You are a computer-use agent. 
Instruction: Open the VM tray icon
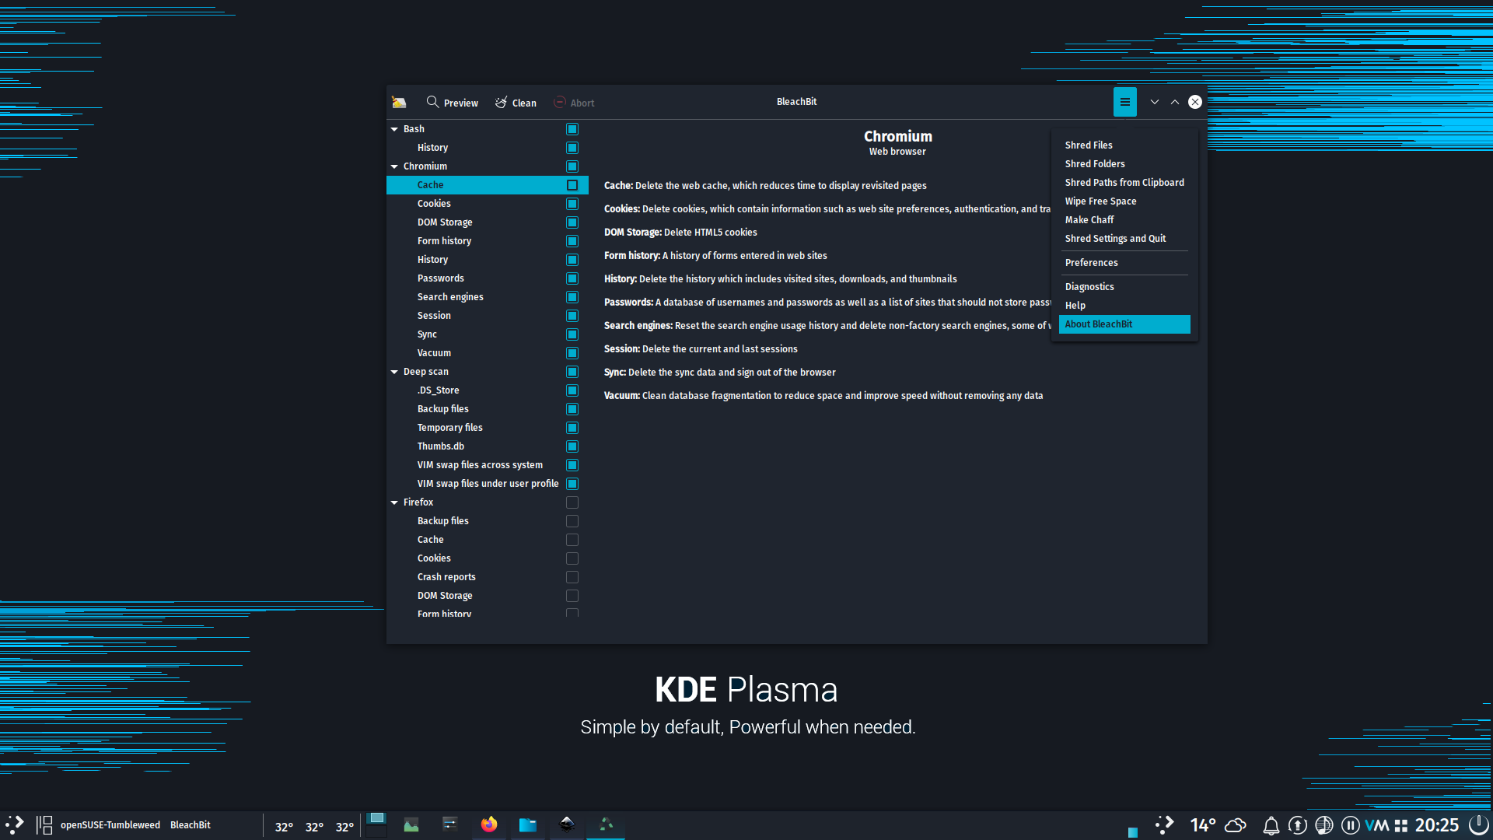(1376, 825)
